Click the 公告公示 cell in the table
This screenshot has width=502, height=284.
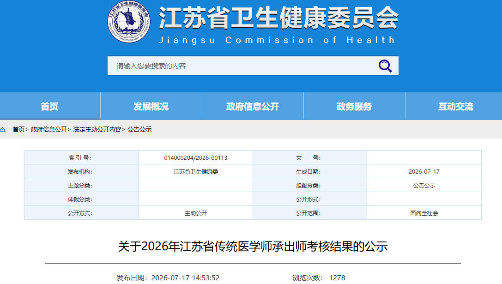coord(424,185)
